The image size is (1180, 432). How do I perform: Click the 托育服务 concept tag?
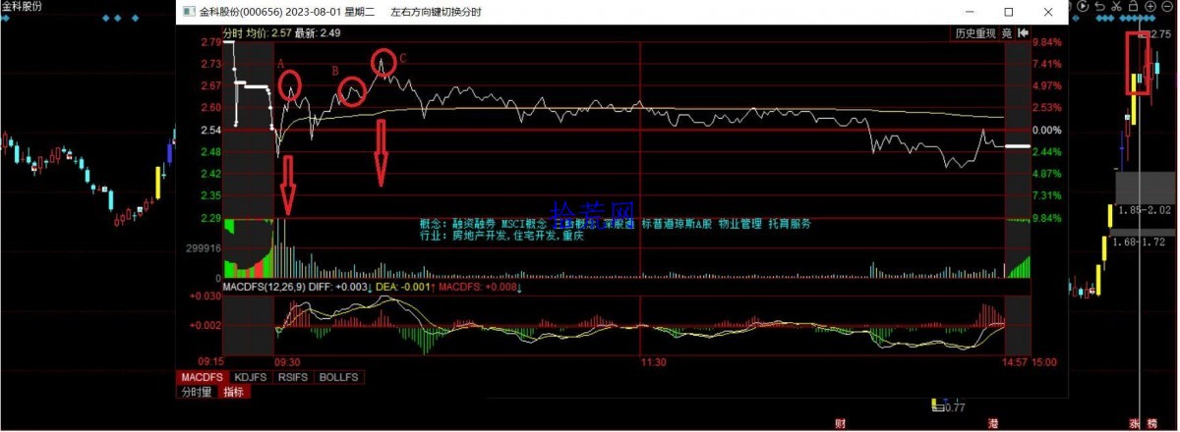coord(790,224)
